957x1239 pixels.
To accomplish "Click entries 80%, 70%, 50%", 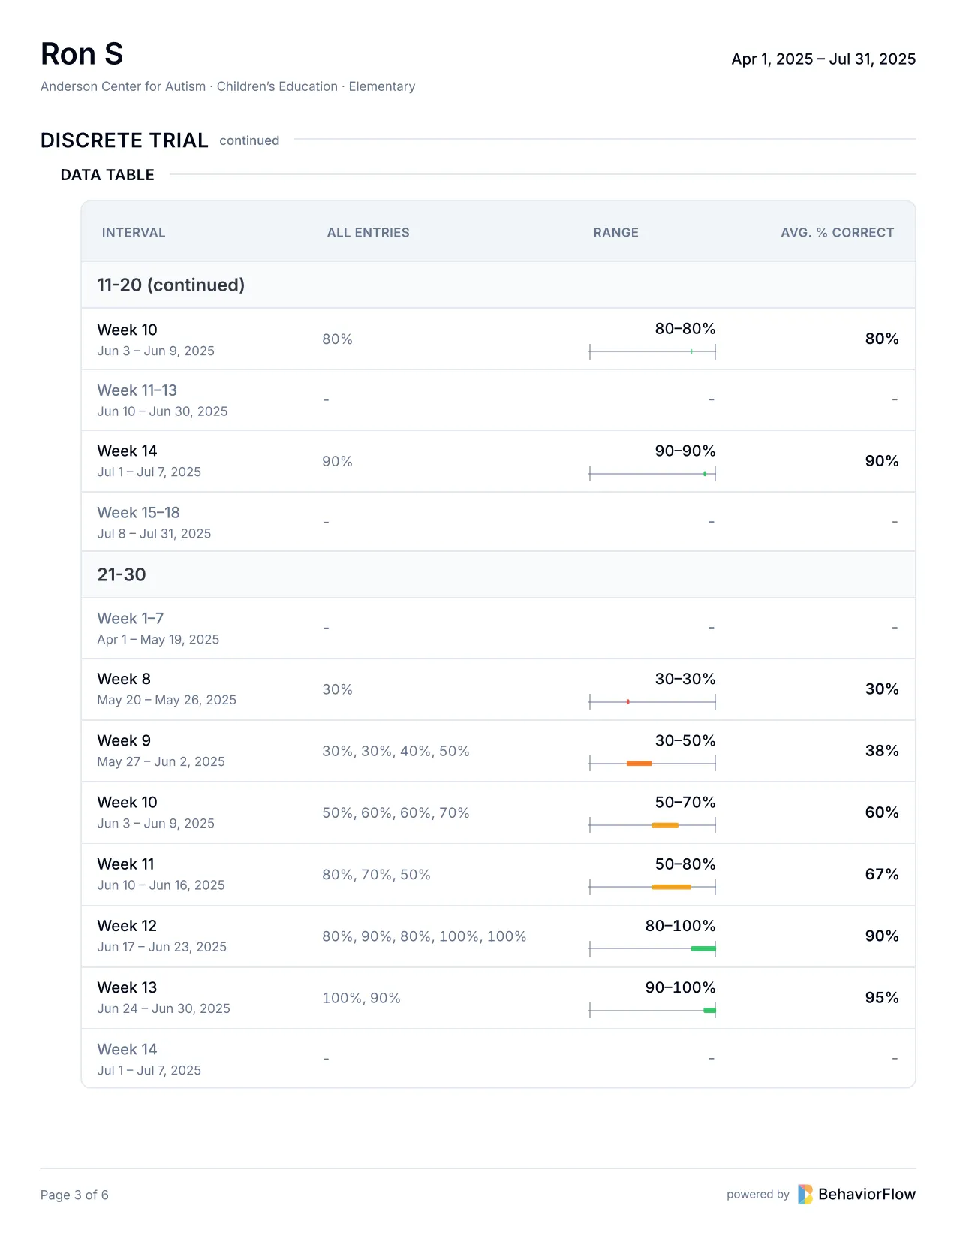I will 376,875.
